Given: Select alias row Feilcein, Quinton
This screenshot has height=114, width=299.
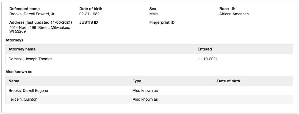Looking at the screenshot, I should coord(149,99).
